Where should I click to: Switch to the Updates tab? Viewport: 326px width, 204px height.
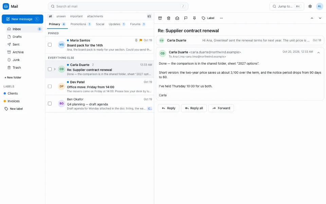coord(117,24)
